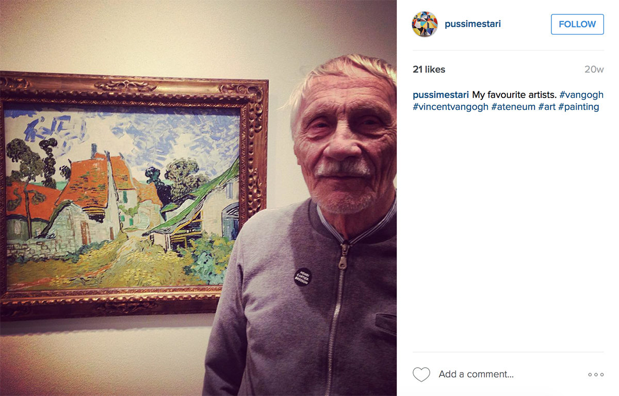Screen dimensions: 619x396
Task: Open the three-dot more options menu
Action: [x=596, y=374]
